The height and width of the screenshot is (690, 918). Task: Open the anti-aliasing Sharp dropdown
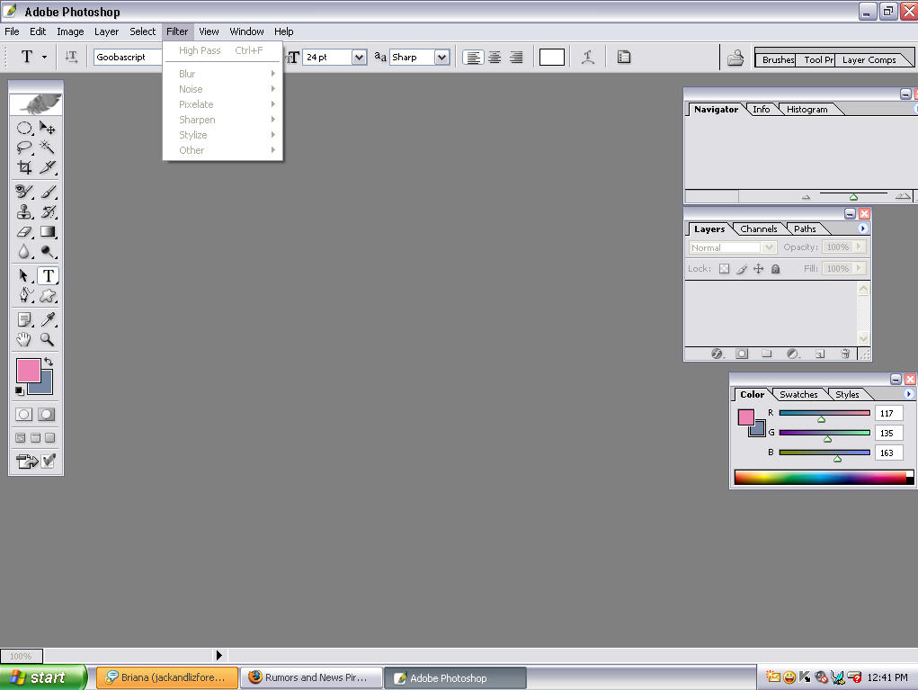click(x=442, y=58)
